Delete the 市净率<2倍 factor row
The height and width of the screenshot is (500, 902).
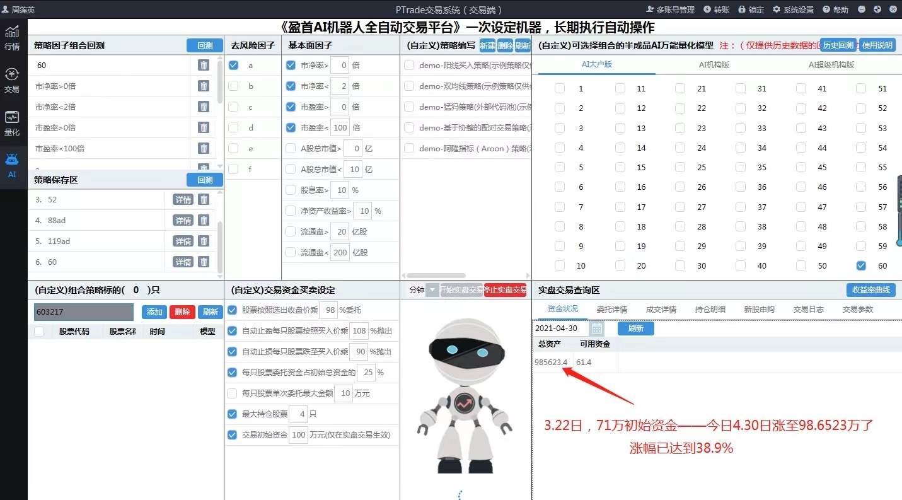coord(204,107)
